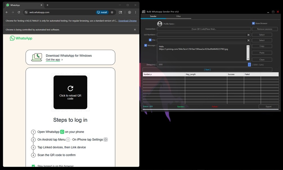Select the WhatsApp tab in Chrome
The image size is (283, 170).
click(x=24, y=5)
